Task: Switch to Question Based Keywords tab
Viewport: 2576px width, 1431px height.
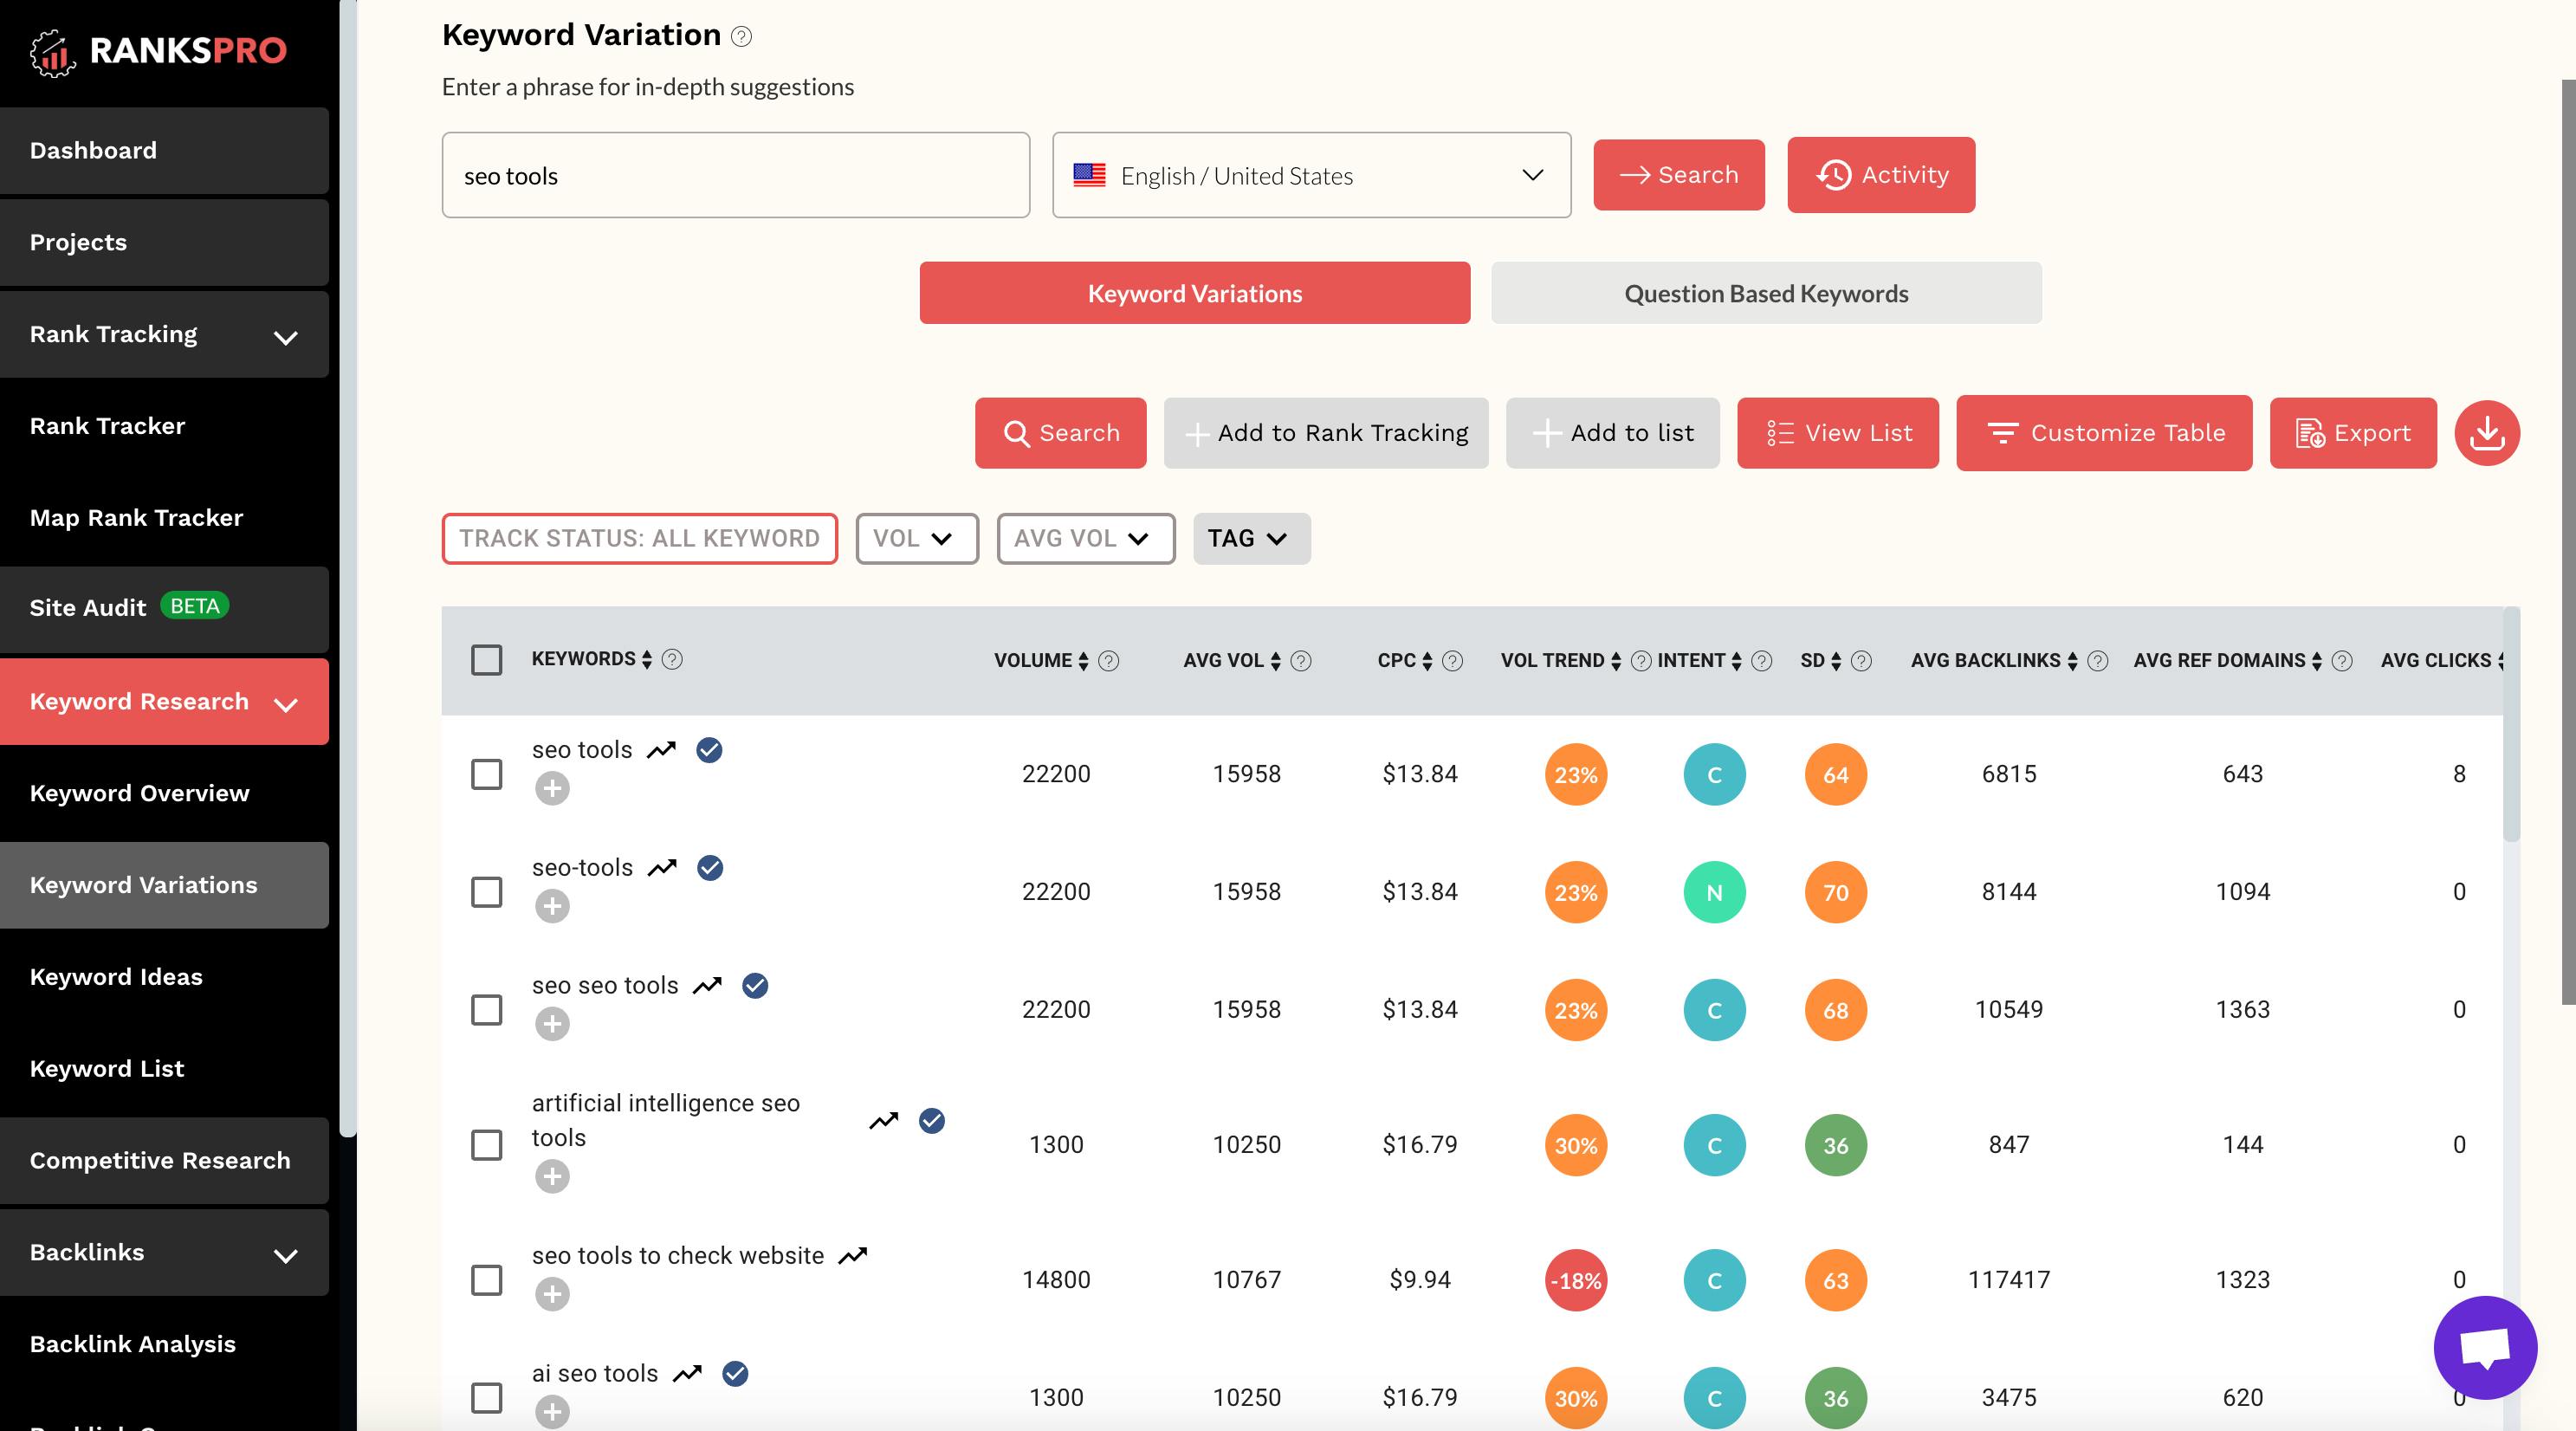Action: tap(1766, 293)
